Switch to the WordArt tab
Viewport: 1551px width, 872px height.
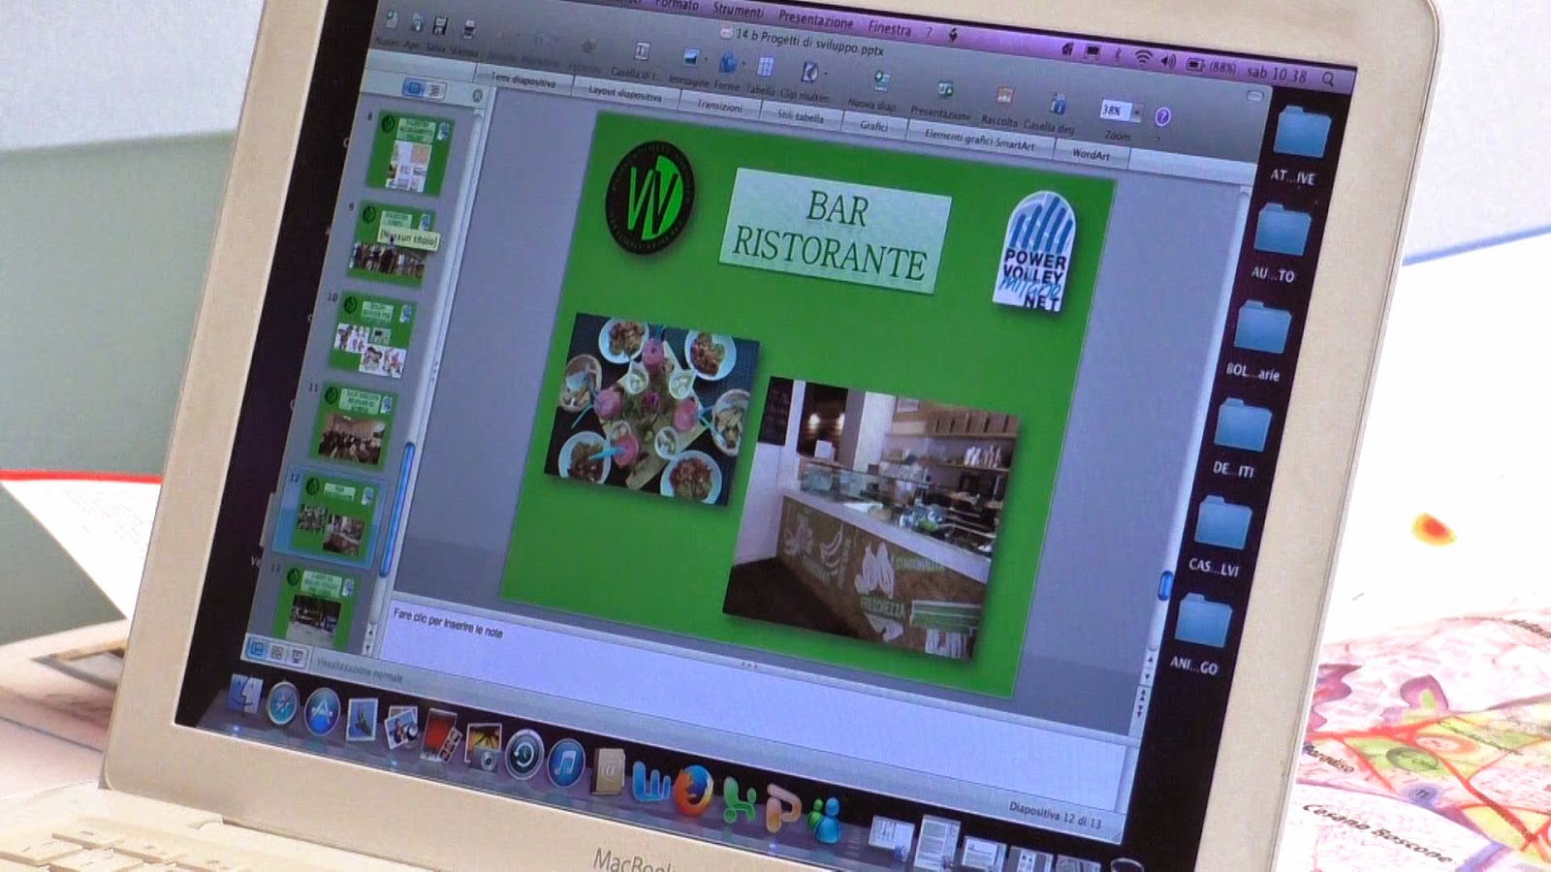pos(1091,153)
